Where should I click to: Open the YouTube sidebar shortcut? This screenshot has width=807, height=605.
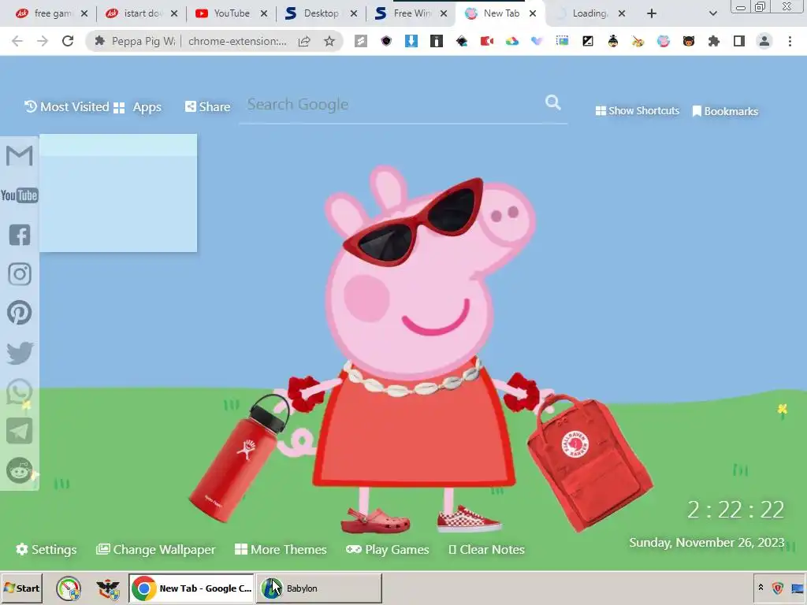point(20,195)
